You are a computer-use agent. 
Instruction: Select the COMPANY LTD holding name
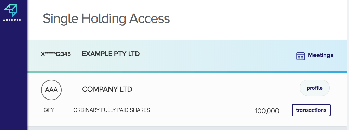[x=107, y=89]
